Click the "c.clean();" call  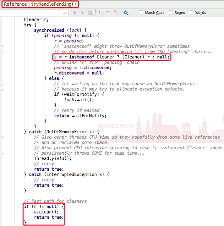46,212
